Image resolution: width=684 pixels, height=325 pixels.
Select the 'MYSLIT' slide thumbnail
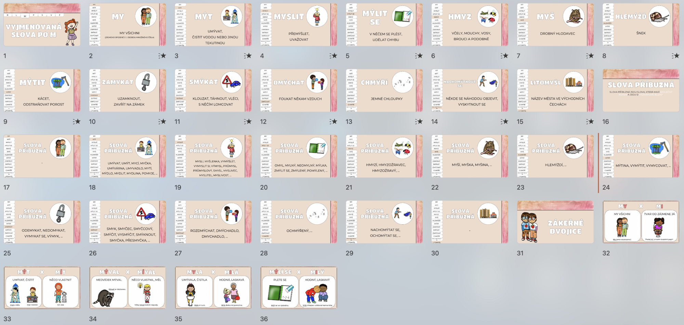[x=299, y=25]
